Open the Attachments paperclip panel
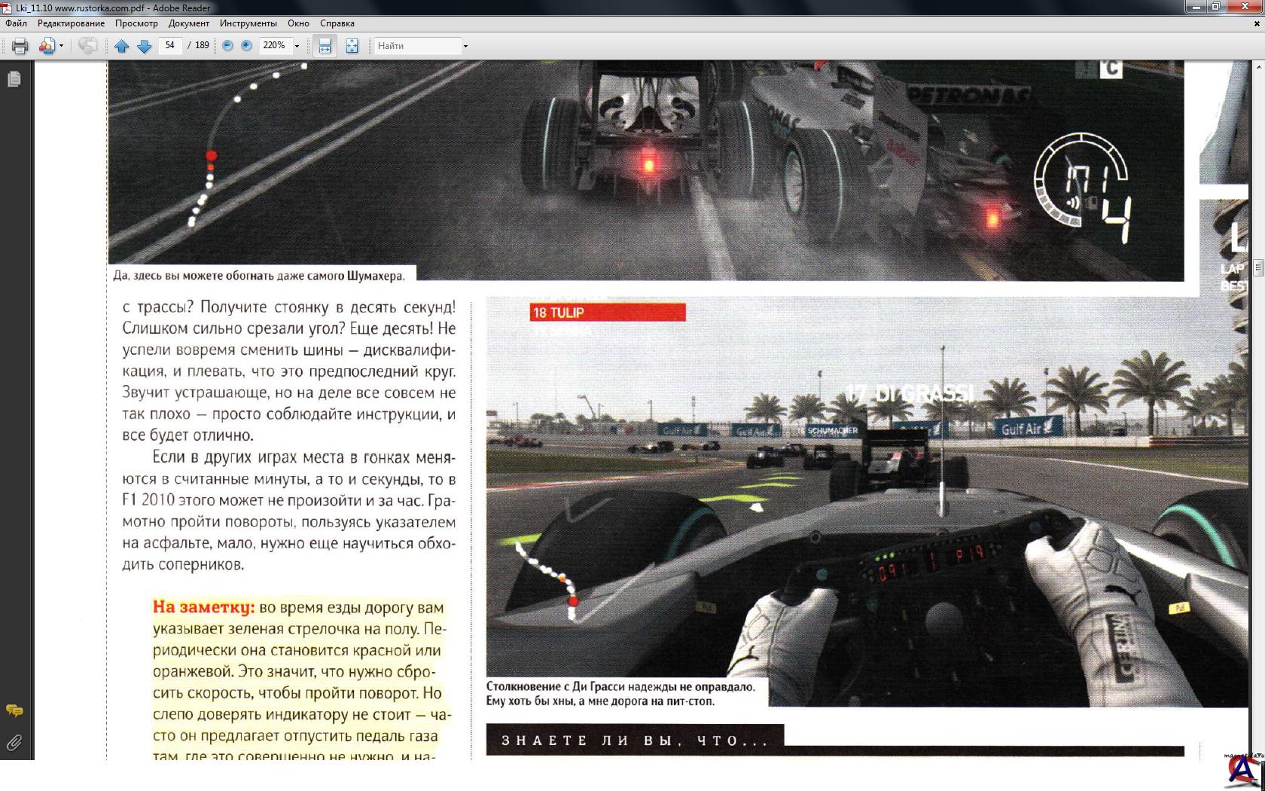Screen dimensions: 1265x791 pos(14,744)
